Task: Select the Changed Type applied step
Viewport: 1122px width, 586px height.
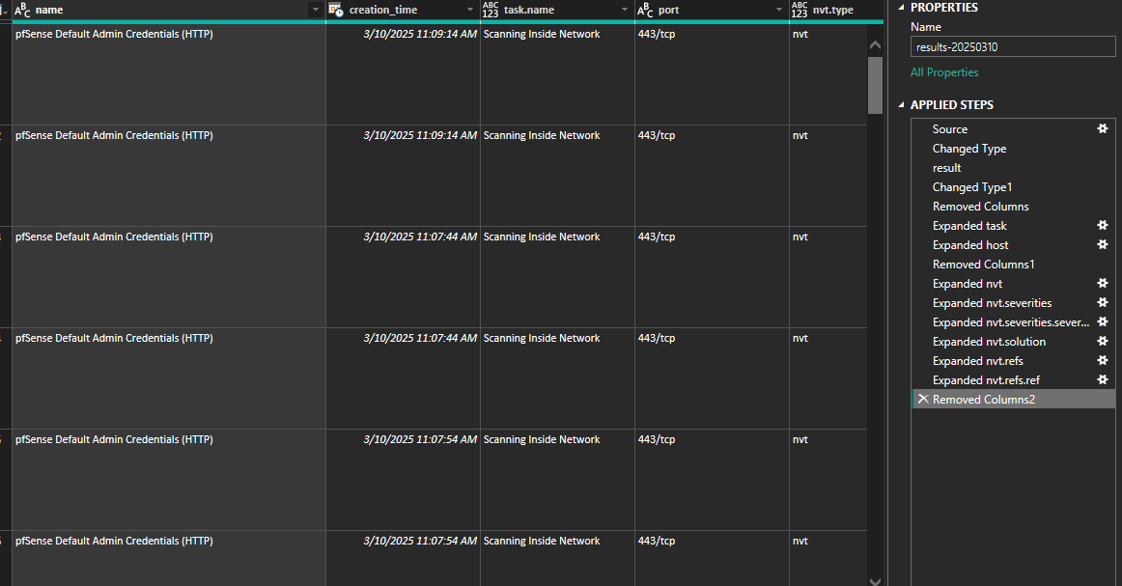Action: point(968,148)
